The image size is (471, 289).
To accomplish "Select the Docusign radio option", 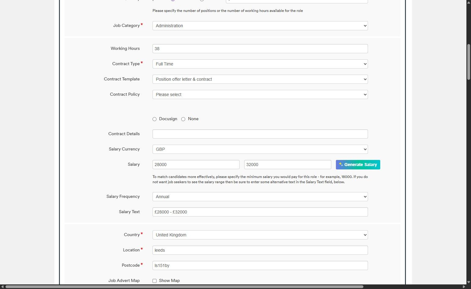I will point(155,119).
